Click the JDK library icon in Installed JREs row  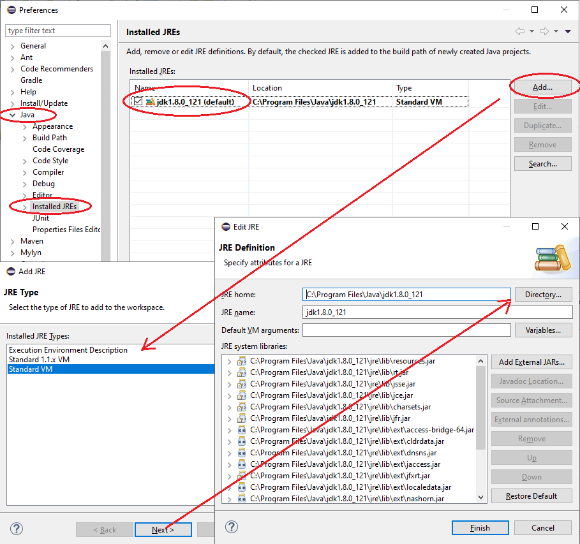coord(150,102)
